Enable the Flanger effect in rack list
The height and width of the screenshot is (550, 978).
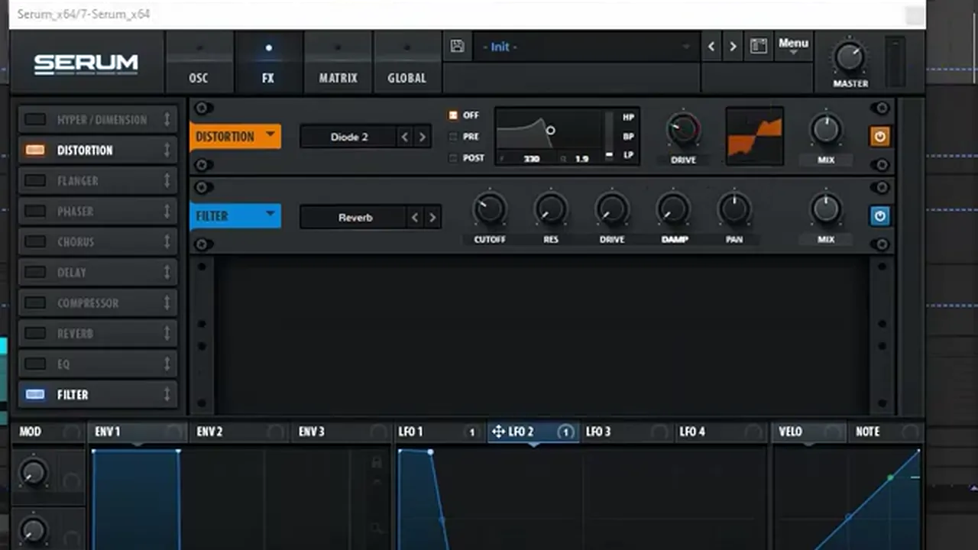point(35,181)
